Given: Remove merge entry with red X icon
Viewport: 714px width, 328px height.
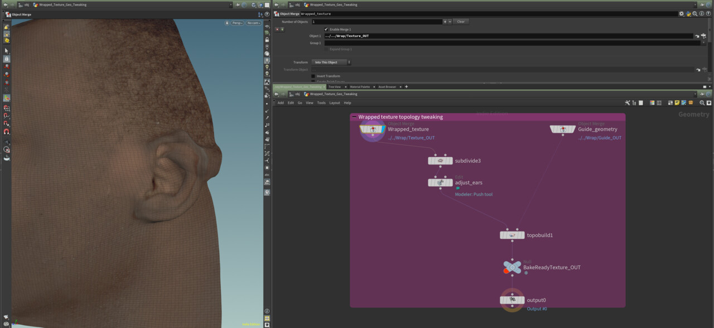Looking at the screenshot, I should pos(277,29).
